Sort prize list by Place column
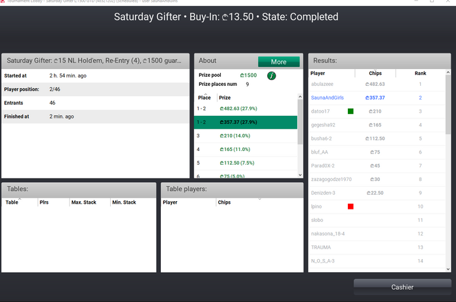This screenshot has width=456, height=302. pyautogui.click(x=206, y=98)
